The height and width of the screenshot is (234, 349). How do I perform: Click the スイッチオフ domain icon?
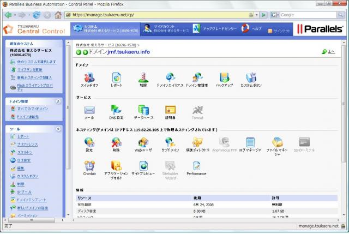89,77
